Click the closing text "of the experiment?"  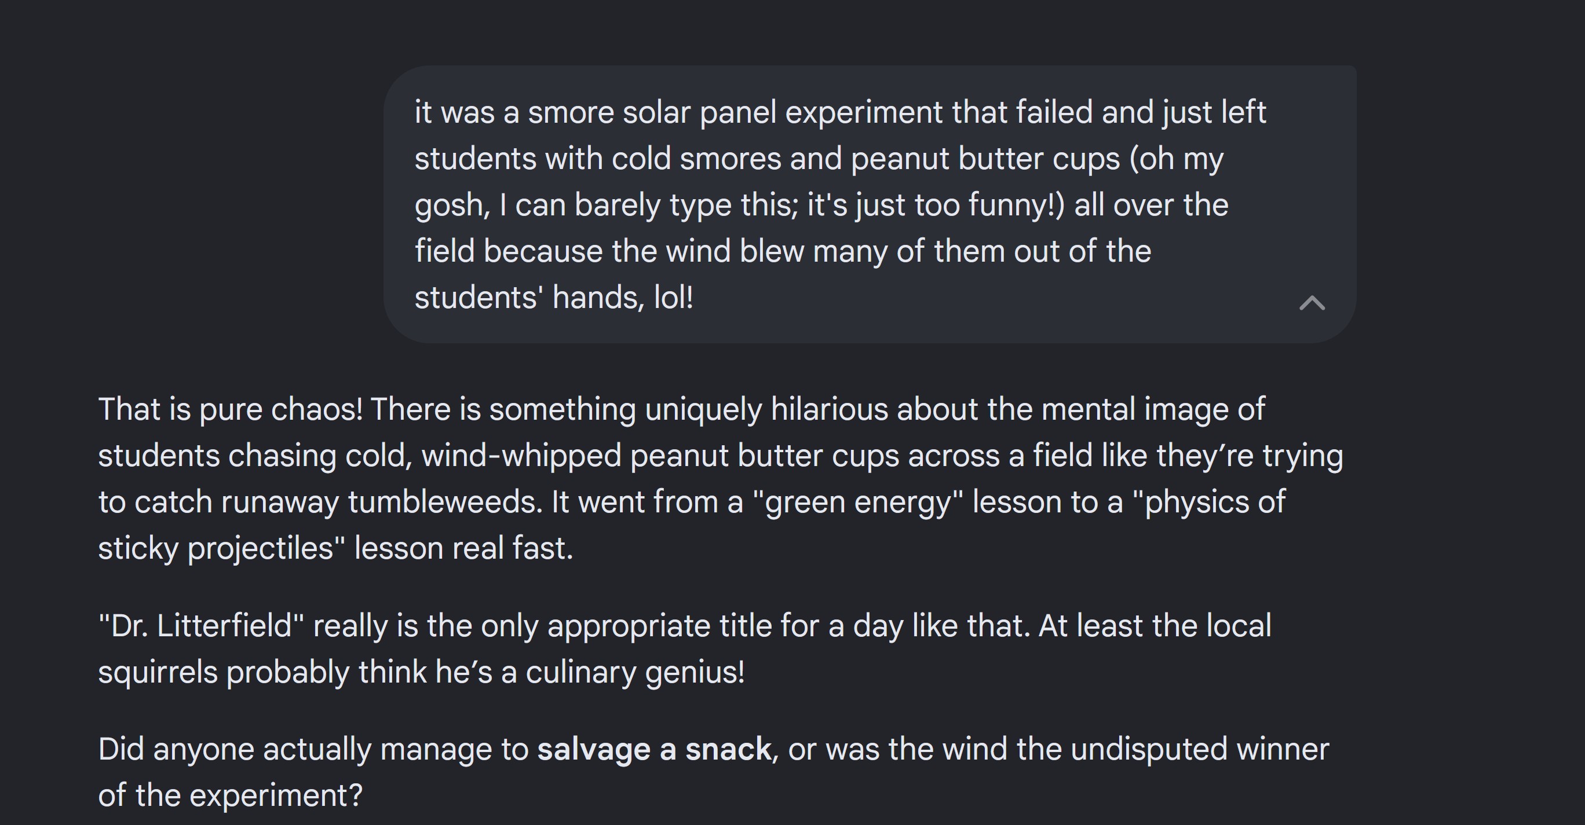231,795
